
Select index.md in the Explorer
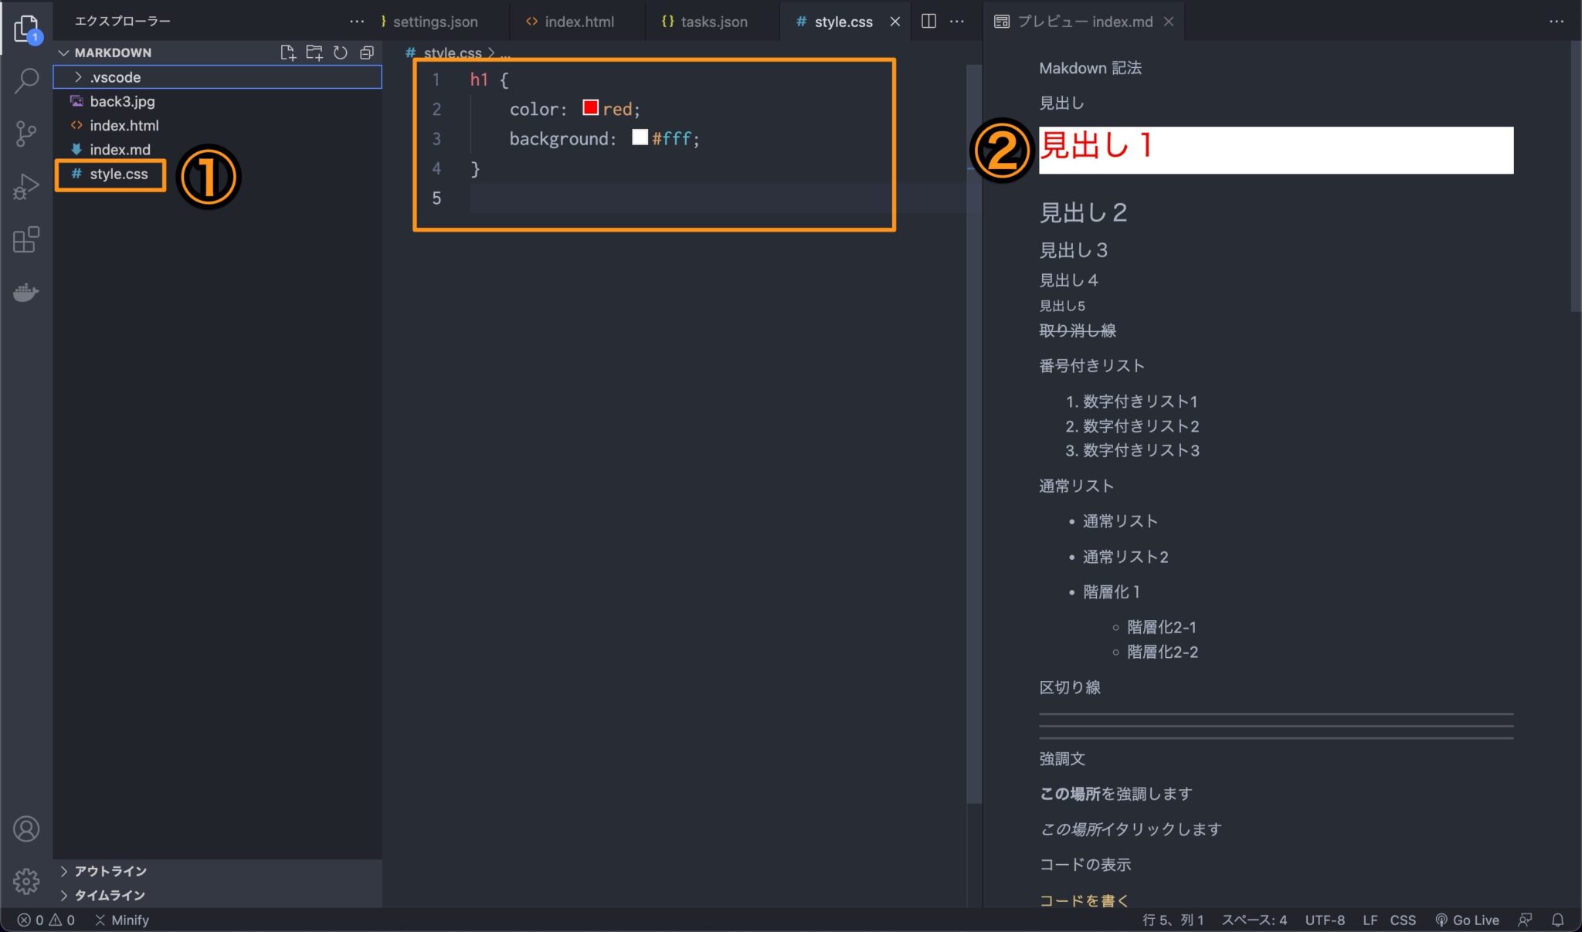tap(121, 149)
